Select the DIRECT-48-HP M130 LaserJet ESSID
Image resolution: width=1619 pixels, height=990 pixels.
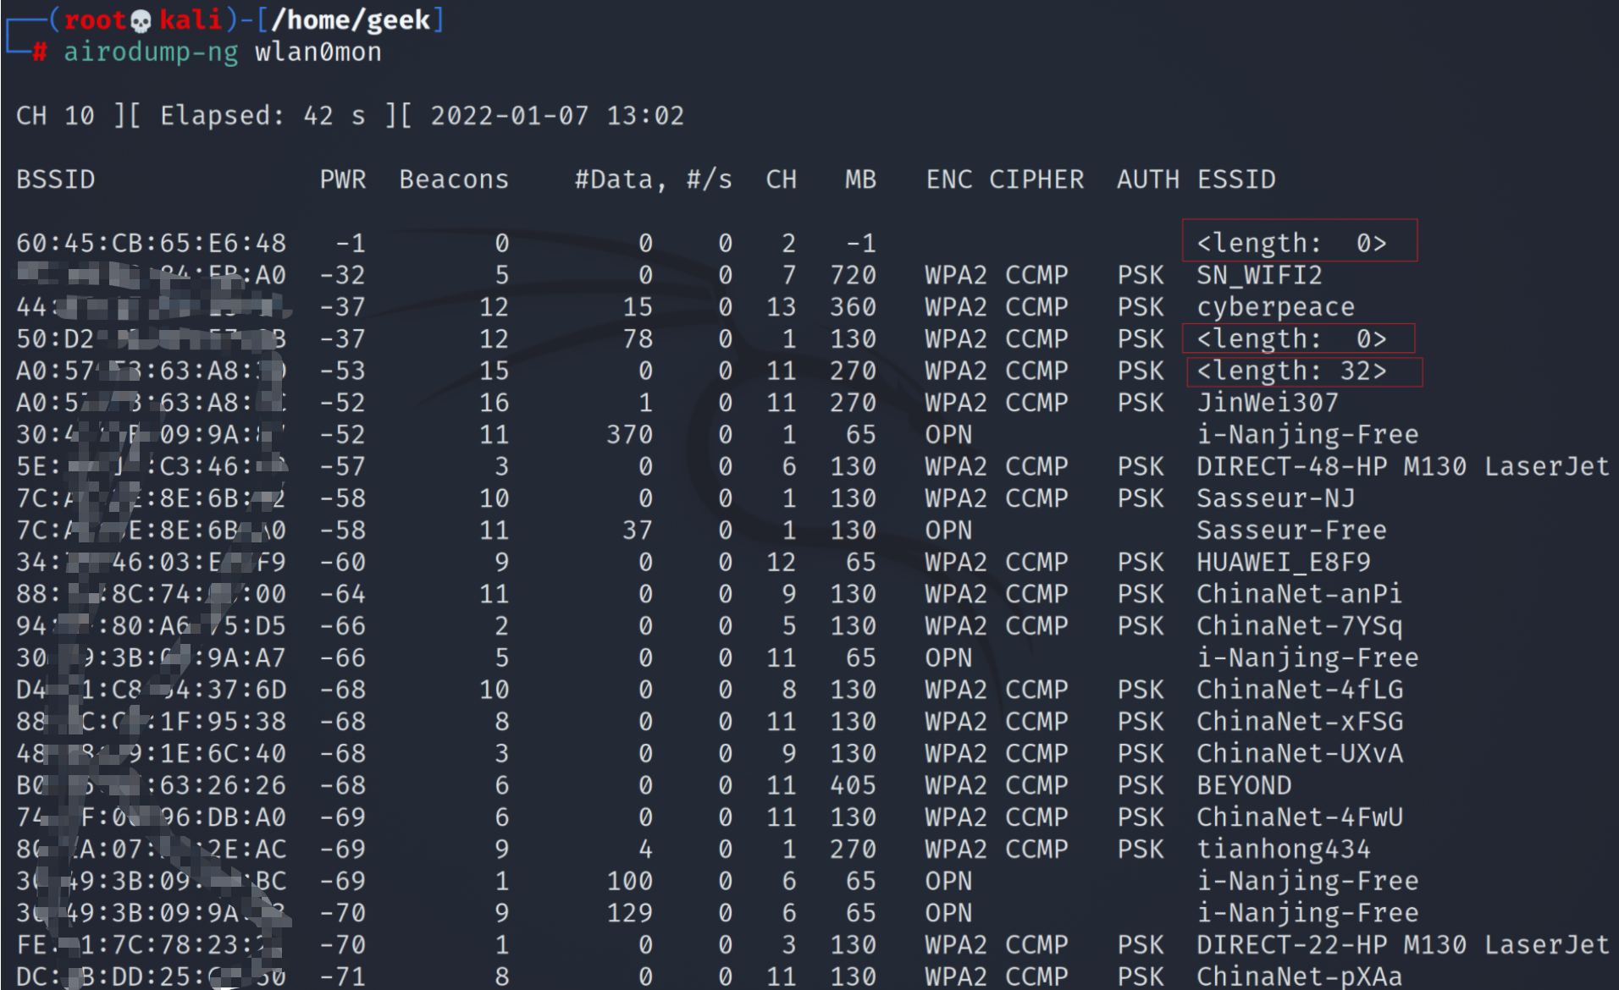tap(1402, 466)
